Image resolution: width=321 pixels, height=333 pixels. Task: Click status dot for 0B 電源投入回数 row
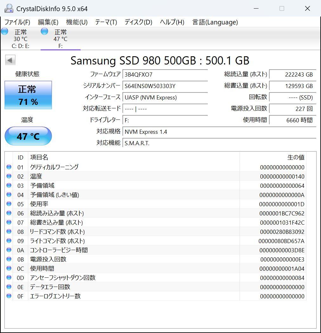tap(9, 259)
